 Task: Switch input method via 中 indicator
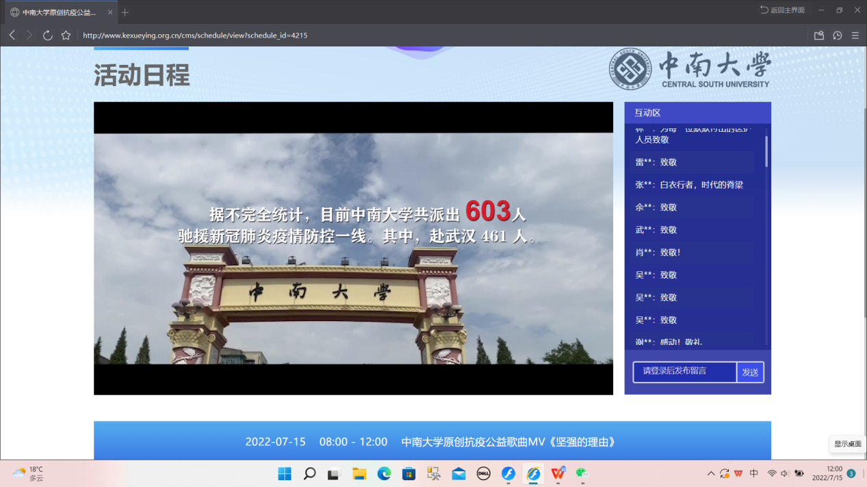754,473
